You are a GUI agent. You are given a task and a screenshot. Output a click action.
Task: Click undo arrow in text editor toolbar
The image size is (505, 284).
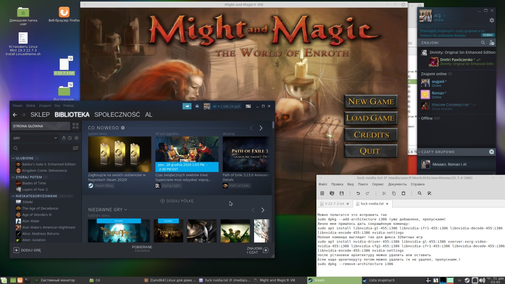click(x=358, y=193)
